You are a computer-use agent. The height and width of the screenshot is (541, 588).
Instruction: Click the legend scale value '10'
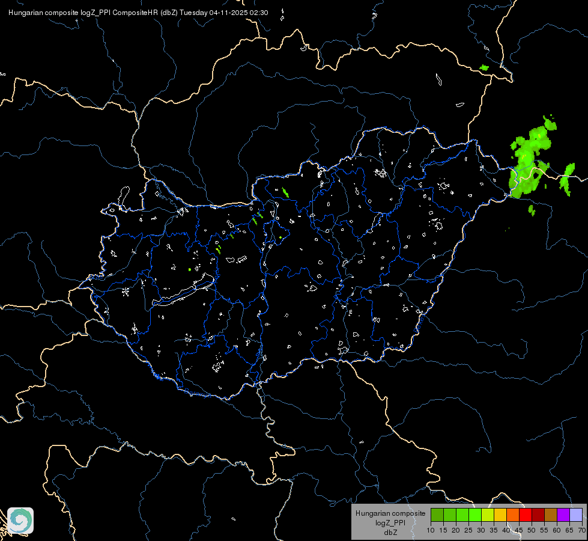click(431, 530)
